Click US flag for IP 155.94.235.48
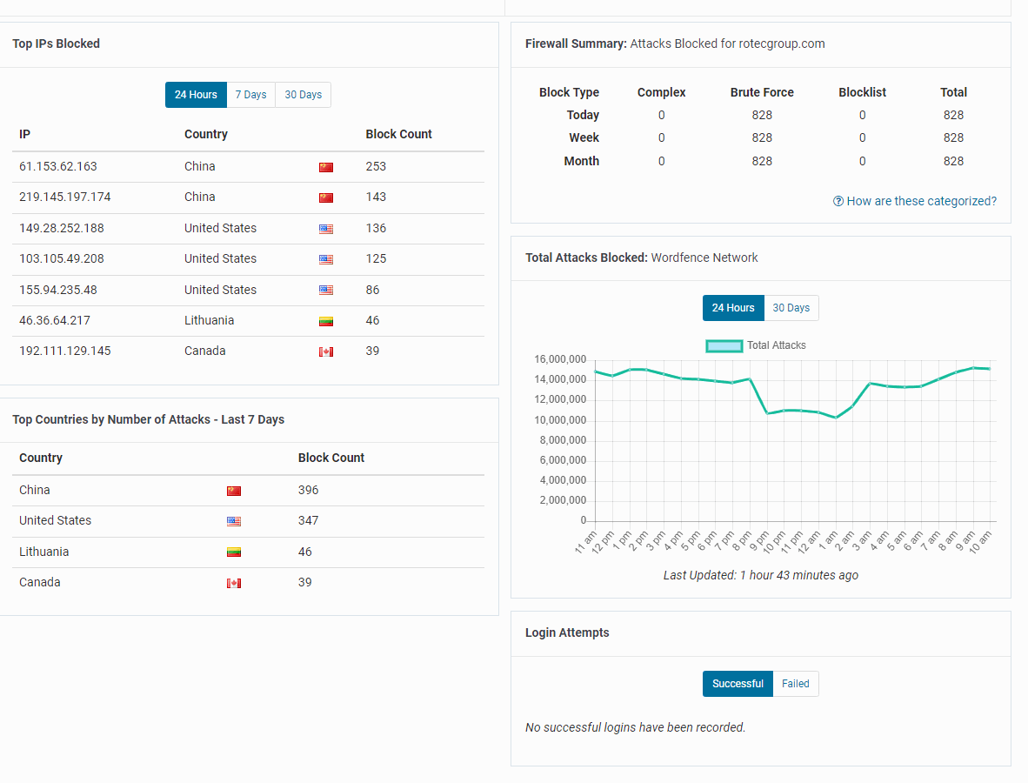The image size is (1028, 783). point(326,291)
